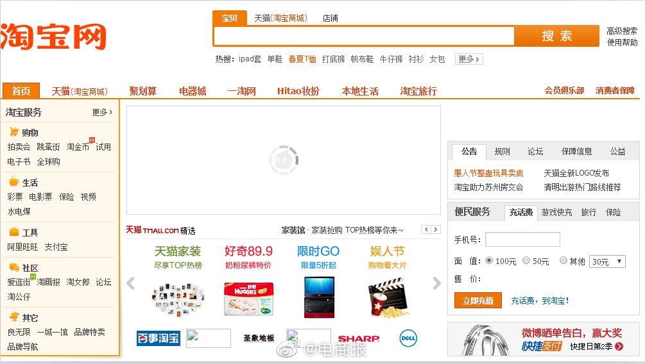Switch to the 宝贝 search tab
The image size is (645, 364).
[230, 18]
